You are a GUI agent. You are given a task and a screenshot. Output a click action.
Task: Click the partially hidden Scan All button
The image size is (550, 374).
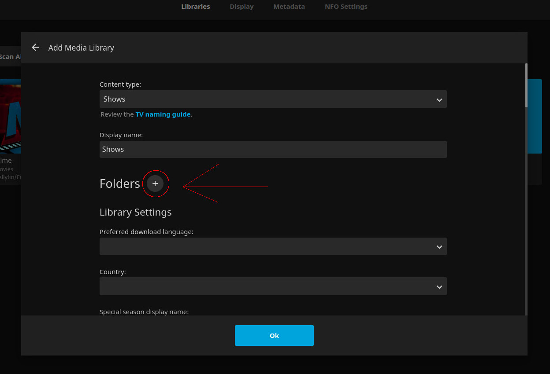(x=11, y=56)
